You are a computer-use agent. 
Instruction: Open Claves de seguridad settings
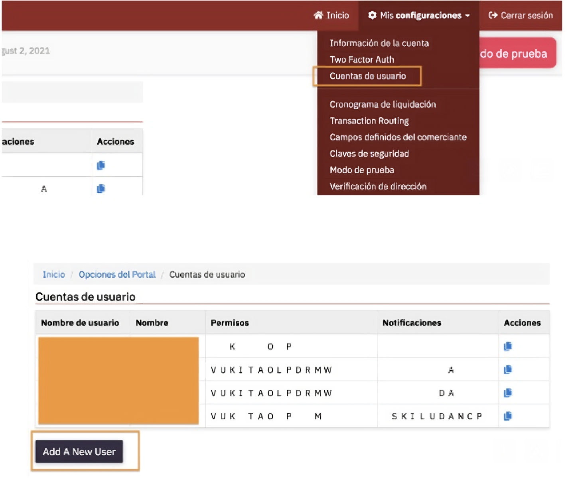[369, 154]
